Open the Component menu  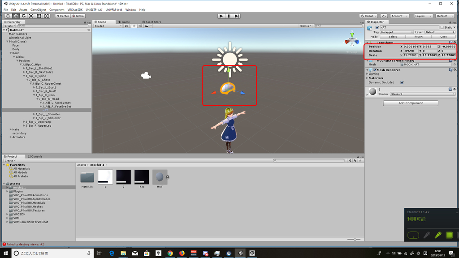(57, 10)
